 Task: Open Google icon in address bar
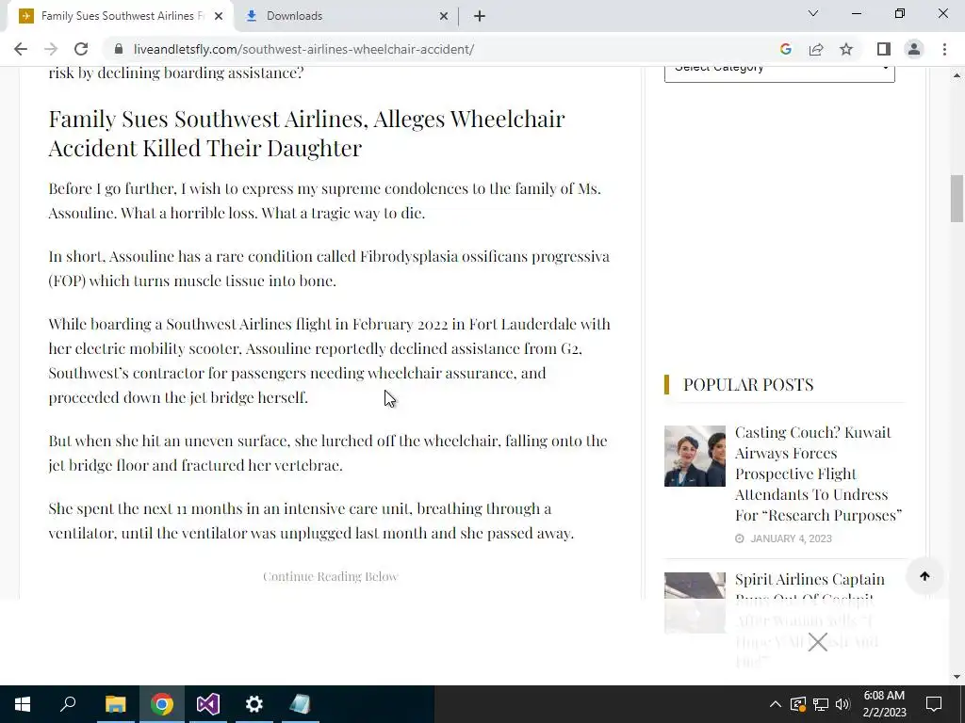pyautogui.click(x=785, y=49)
